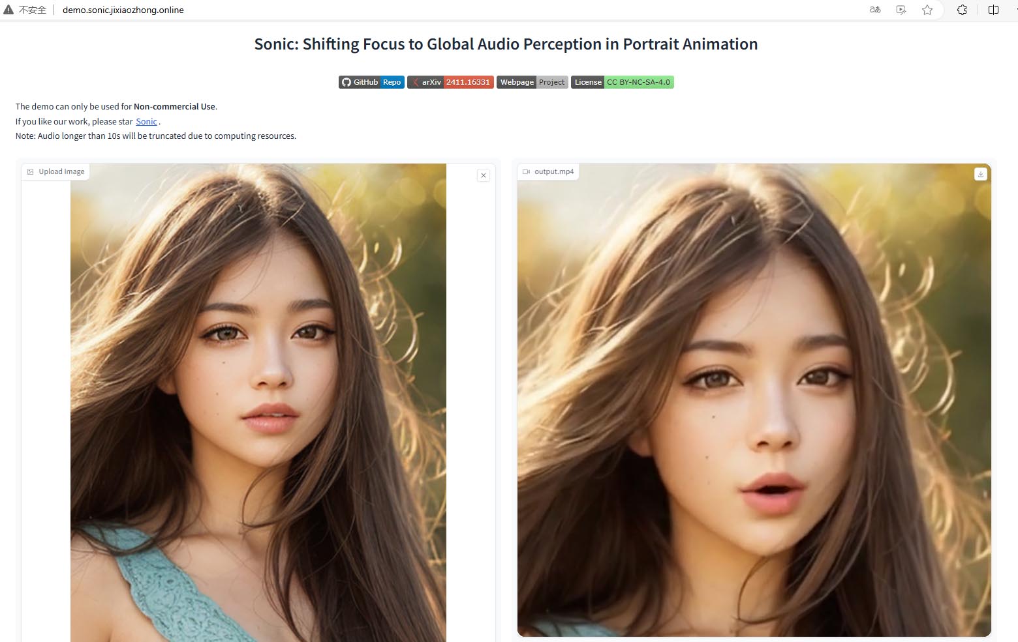Viewport: 1018px width, 642px height.
Task: Click the Non-commercial Use notice text
Action: coord(175,107)
